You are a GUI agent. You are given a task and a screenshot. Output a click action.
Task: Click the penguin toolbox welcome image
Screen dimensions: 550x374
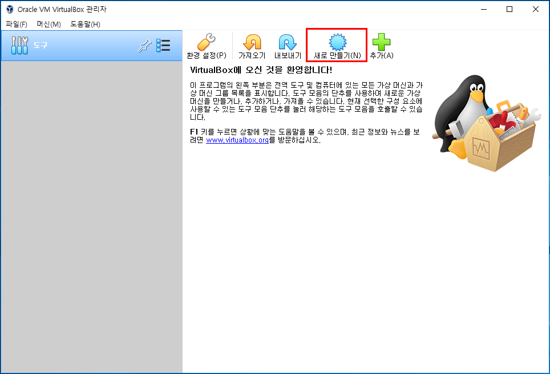(486, 123)
